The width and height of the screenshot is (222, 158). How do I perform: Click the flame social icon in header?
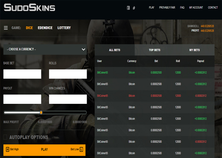134,8
